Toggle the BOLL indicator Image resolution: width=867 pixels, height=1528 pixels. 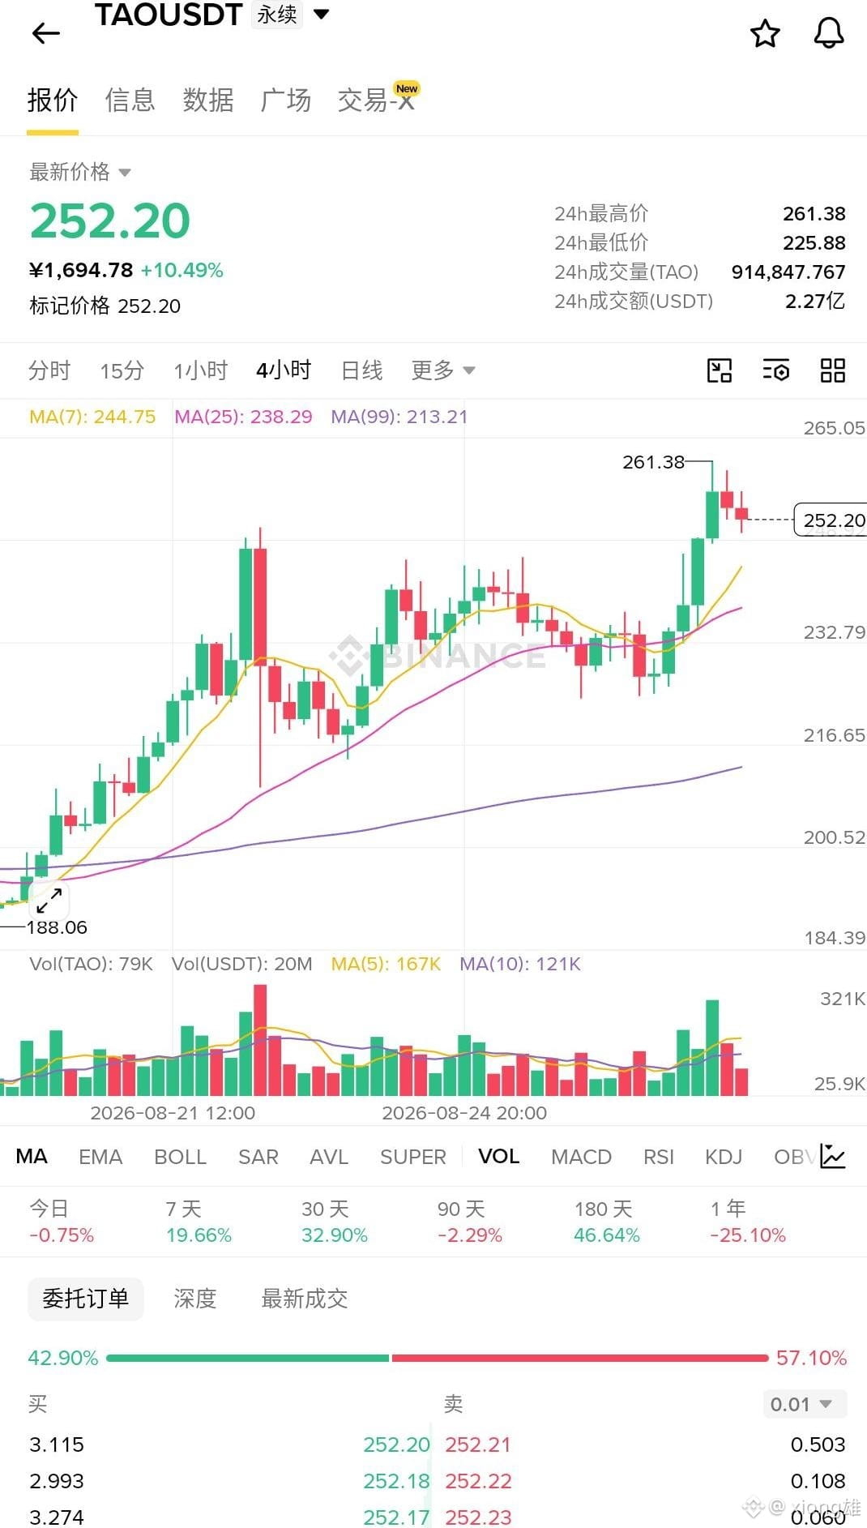point(180,1157)
